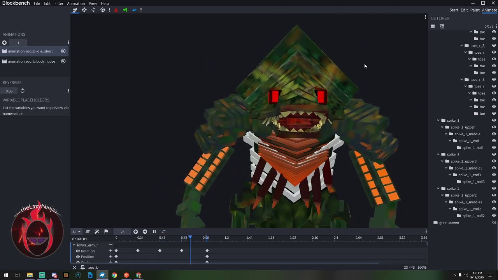Select the Rotation keyframe at 0.24
The width and height of the screenshot is (498, 280).
[x=138, y=251]
